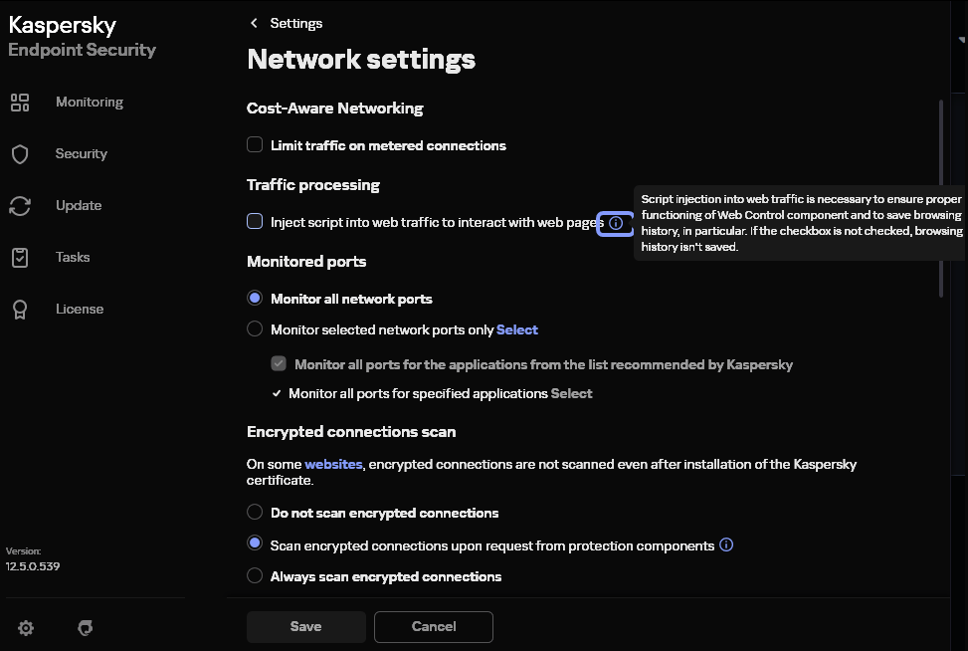Open the Tasks section label
The width and height of the screenshot is (968, 651).
coord(73,258)
